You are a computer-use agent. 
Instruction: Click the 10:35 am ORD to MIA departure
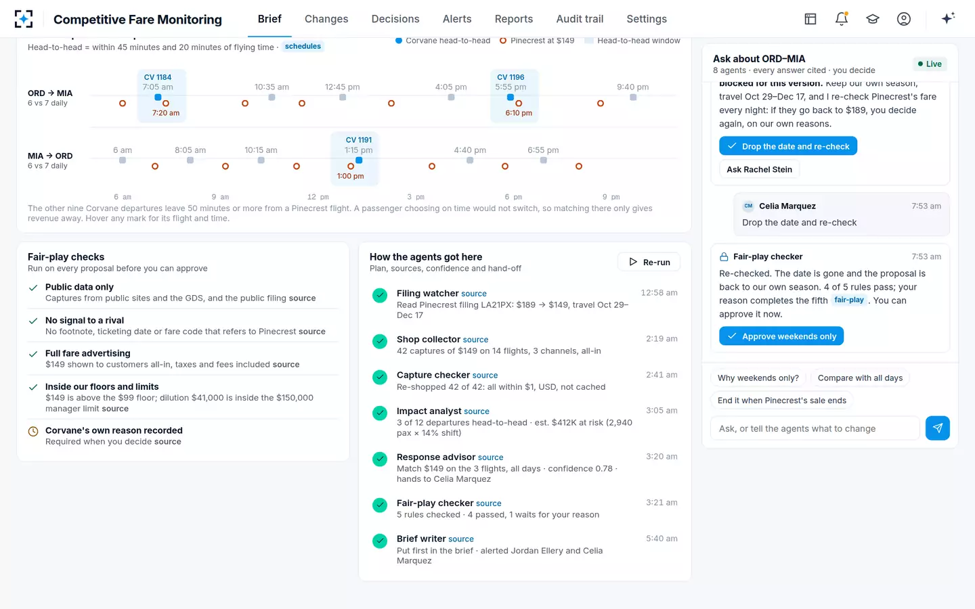tap(272, 97)
